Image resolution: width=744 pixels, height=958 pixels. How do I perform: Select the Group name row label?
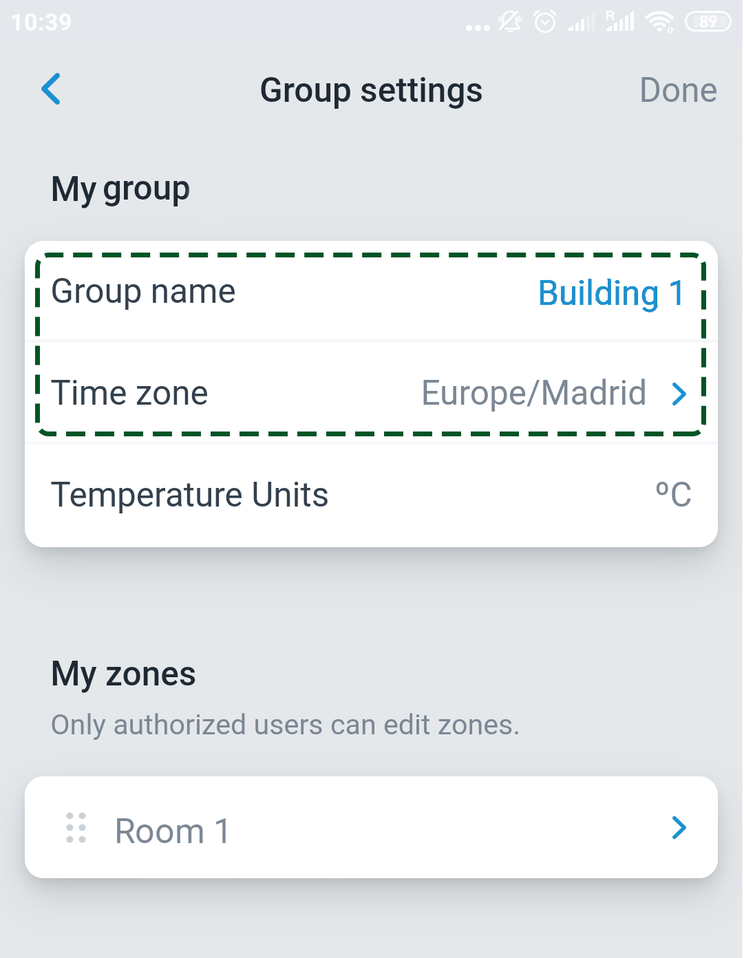(x=143, y=292)
